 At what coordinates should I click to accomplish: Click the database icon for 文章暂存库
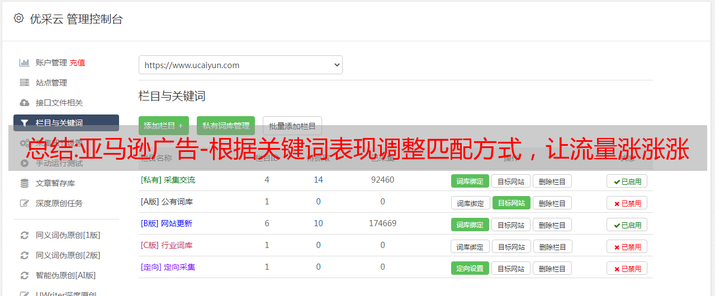pos(24,183)
